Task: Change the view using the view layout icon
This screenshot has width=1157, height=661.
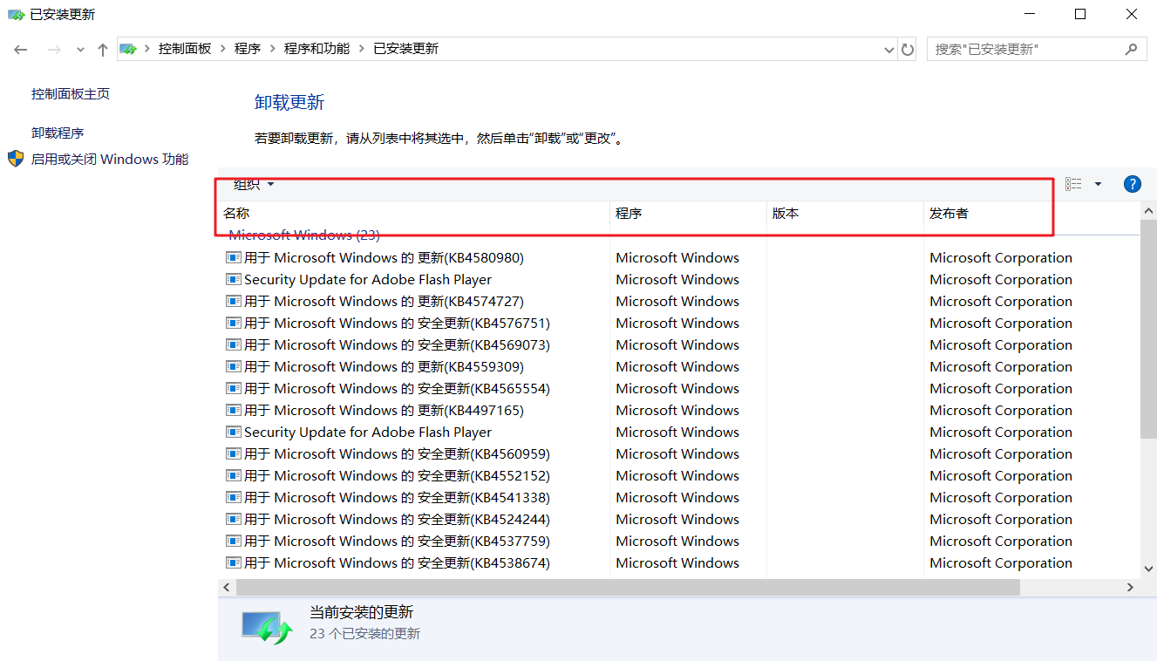Action: [1073, 184]
